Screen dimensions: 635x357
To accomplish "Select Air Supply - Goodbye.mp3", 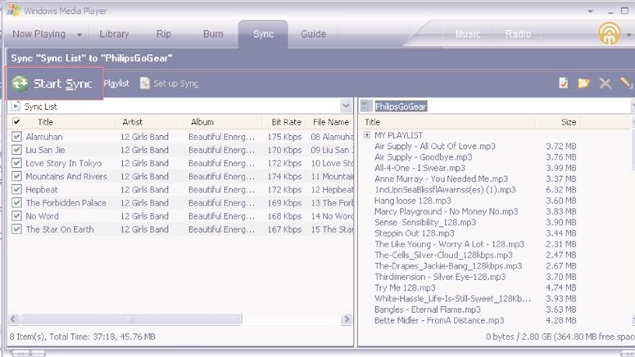I will tap(424, 157).
